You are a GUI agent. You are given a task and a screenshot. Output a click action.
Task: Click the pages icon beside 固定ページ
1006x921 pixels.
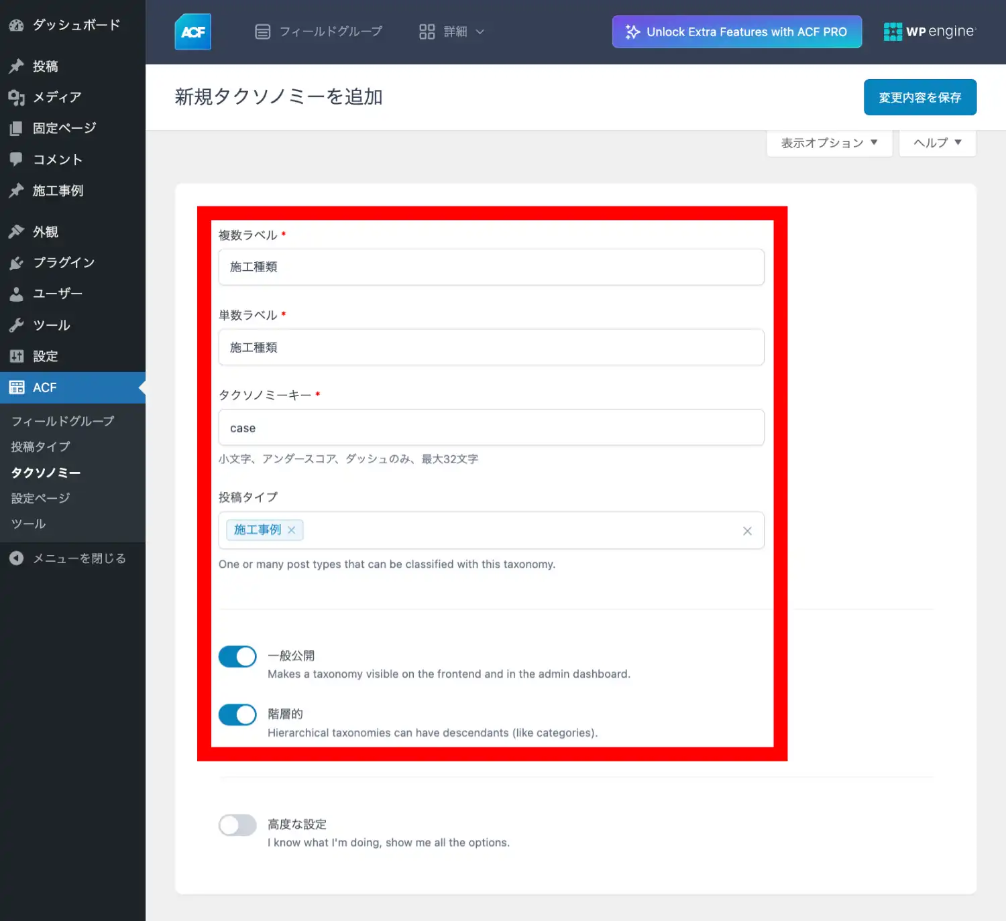(17, 128)
